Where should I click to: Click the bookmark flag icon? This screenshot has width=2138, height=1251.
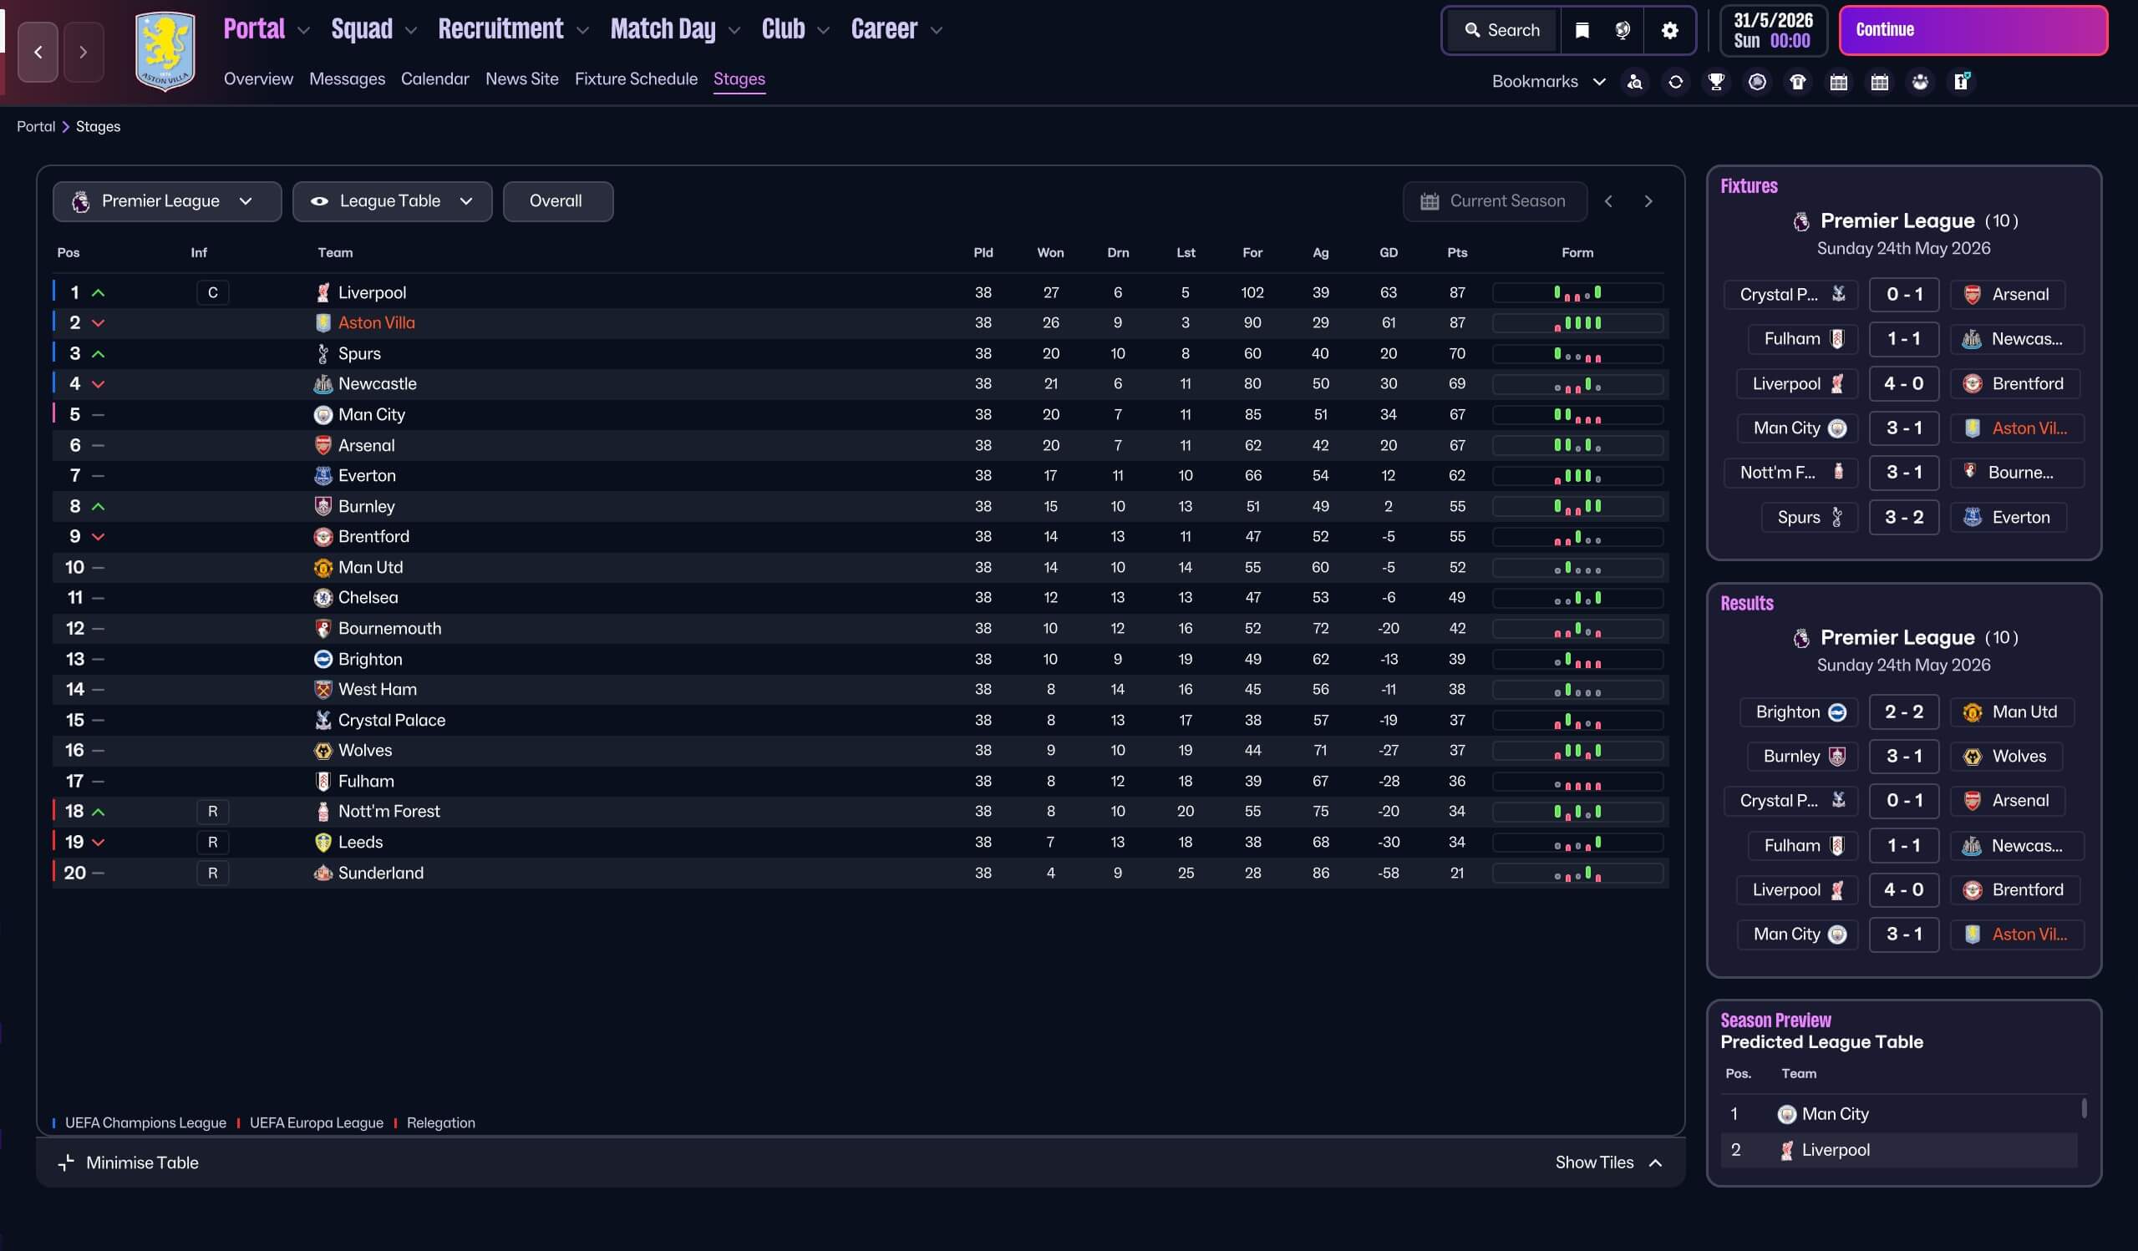1582,31
